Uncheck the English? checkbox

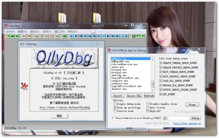pos(148,111)
